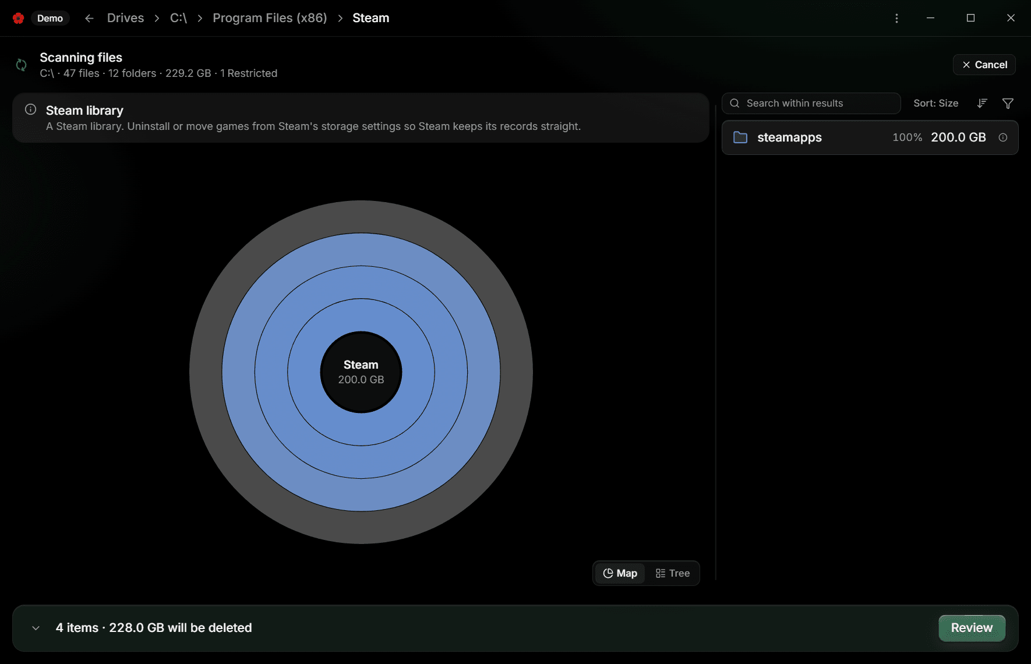Select the steamapps folder row
1031x664 pixels.
point(870,137)
